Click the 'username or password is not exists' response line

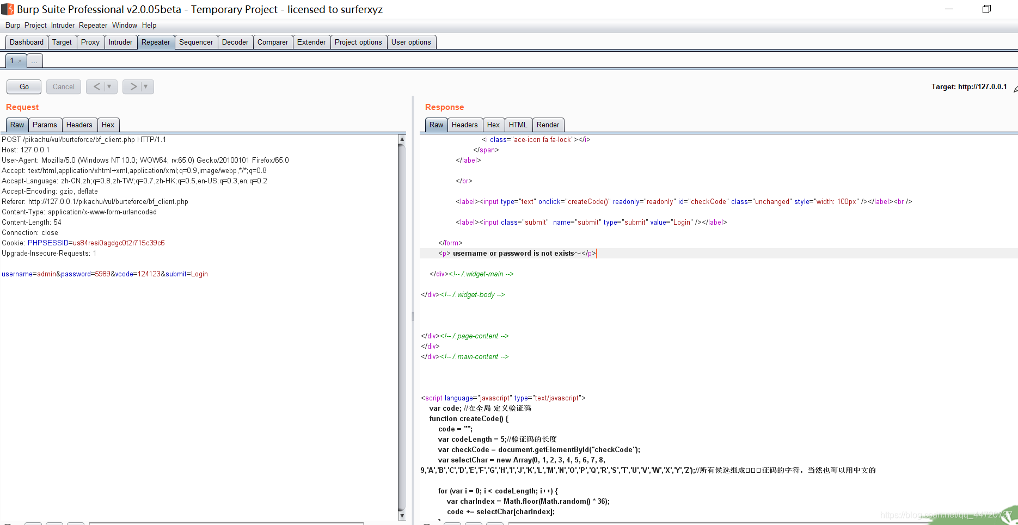click(x=517, y=253)
